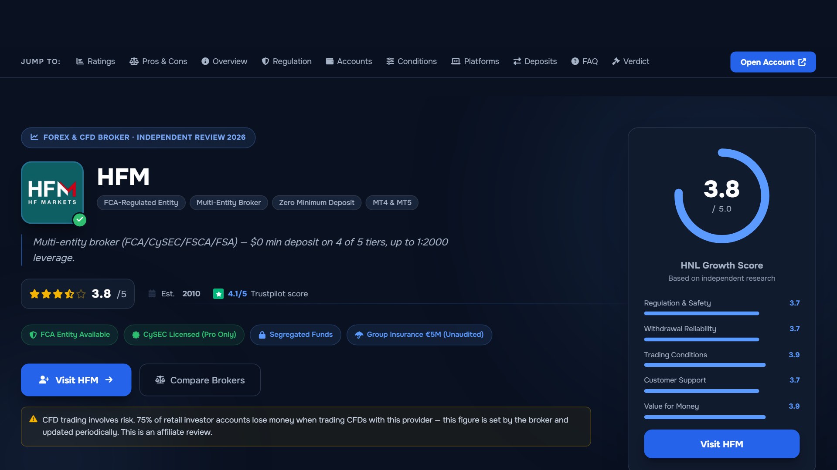The height and width of the screenshot is (470, 837).
Task: Click the large Visit HFM arrow button
Action: (x=76, y=380)
